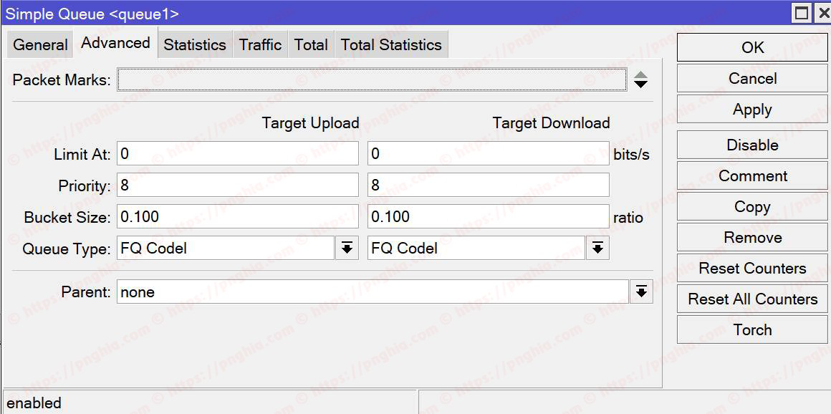Maximize the Simple Queue window

(802, 14)
